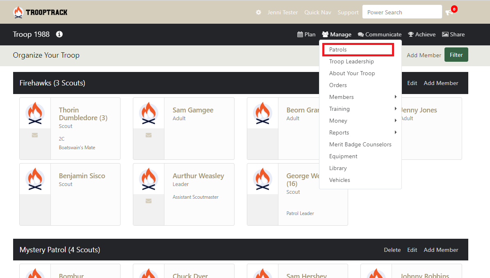Click Edit on the Firehawks patrol
The height and width of the screenshot is (278, 490).
click(x=412, y=83)
